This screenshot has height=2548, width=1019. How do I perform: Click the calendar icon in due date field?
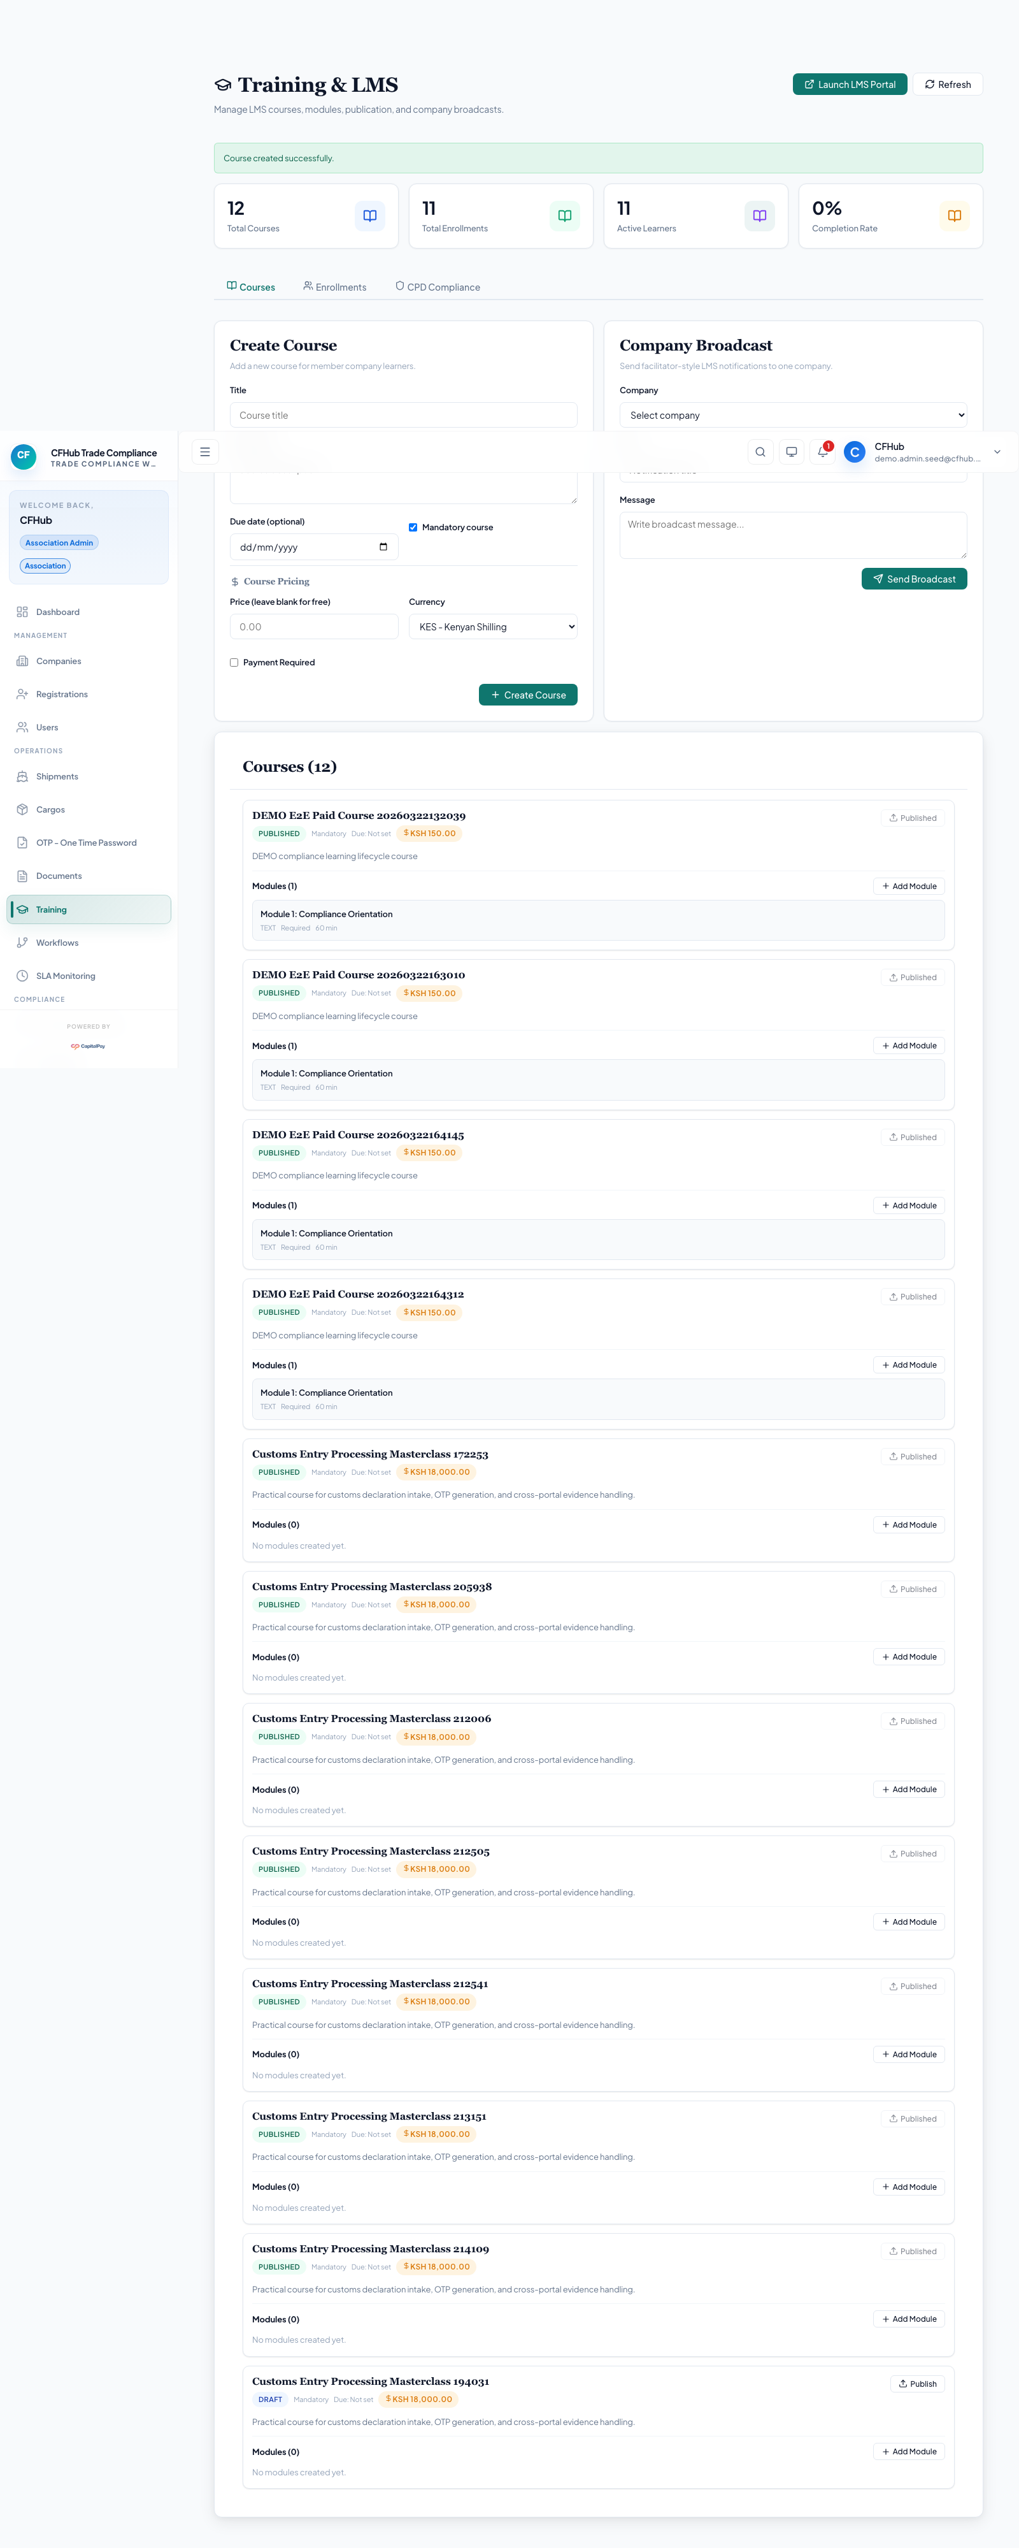[383, 547]
